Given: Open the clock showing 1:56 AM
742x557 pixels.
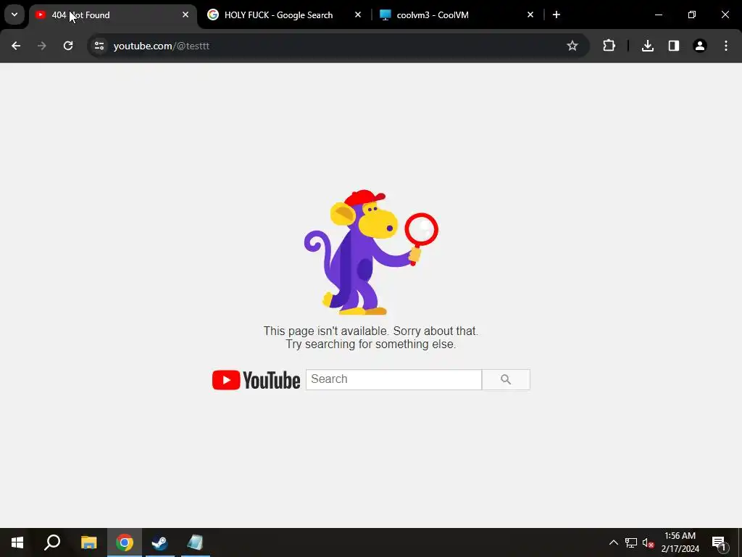Looking at the screenshot, I should coord(680,542).
